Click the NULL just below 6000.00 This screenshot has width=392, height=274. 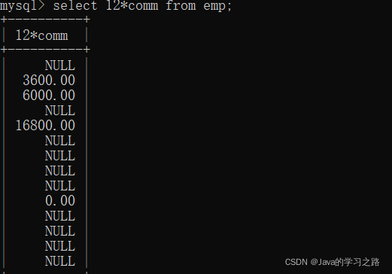click(x=60, y=111)
